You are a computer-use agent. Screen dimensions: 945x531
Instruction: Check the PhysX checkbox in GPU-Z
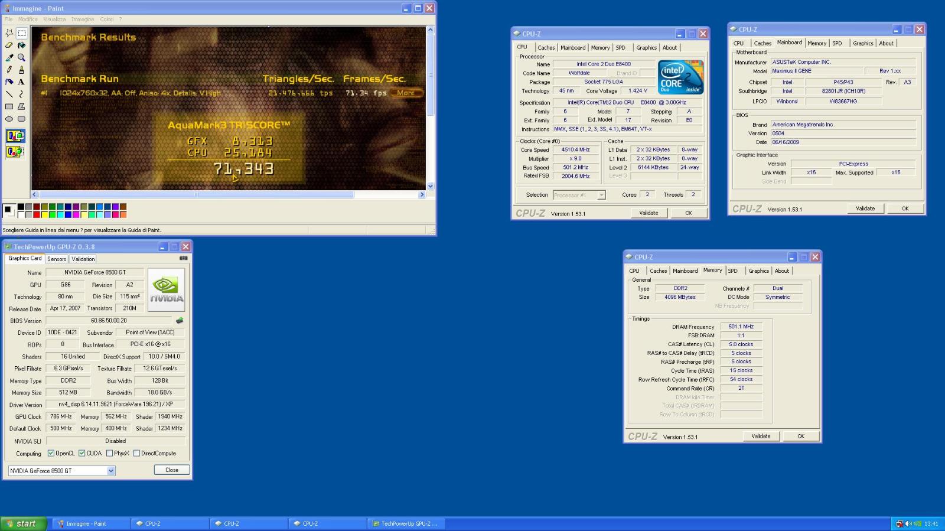click(x=110, y=453)
